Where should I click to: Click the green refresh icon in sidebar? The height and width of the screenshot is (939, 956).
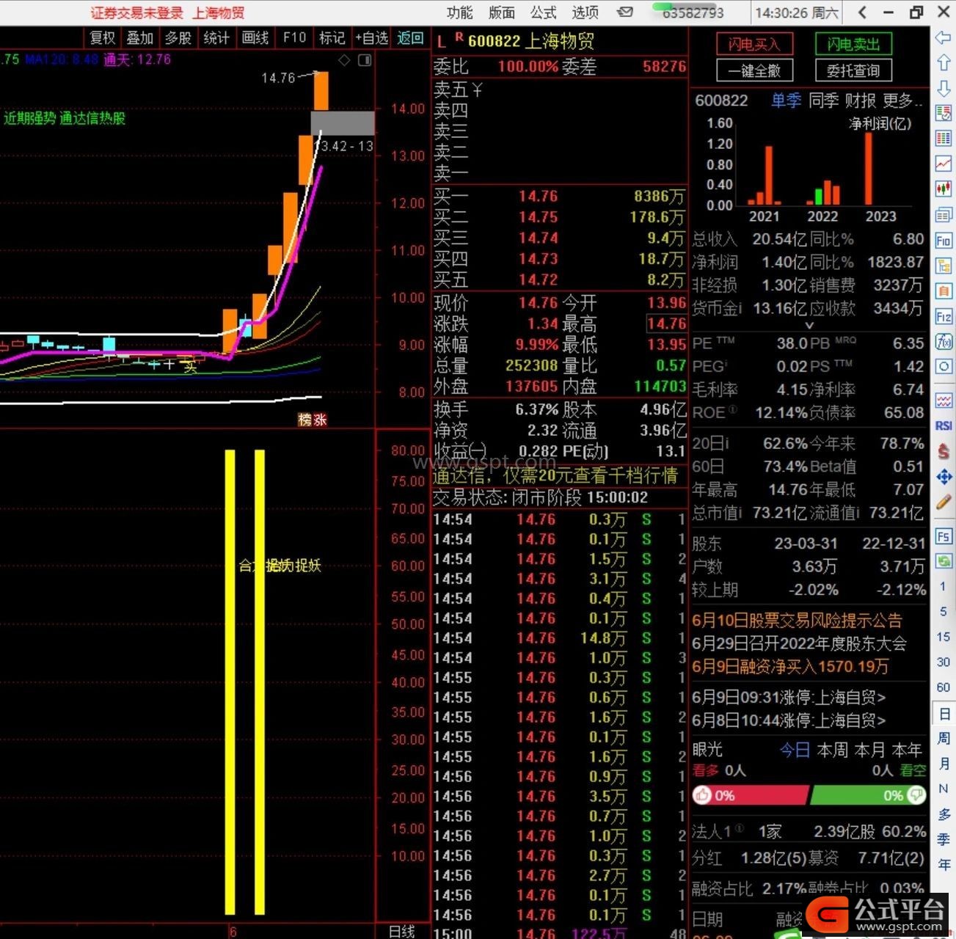click(944, 561)
